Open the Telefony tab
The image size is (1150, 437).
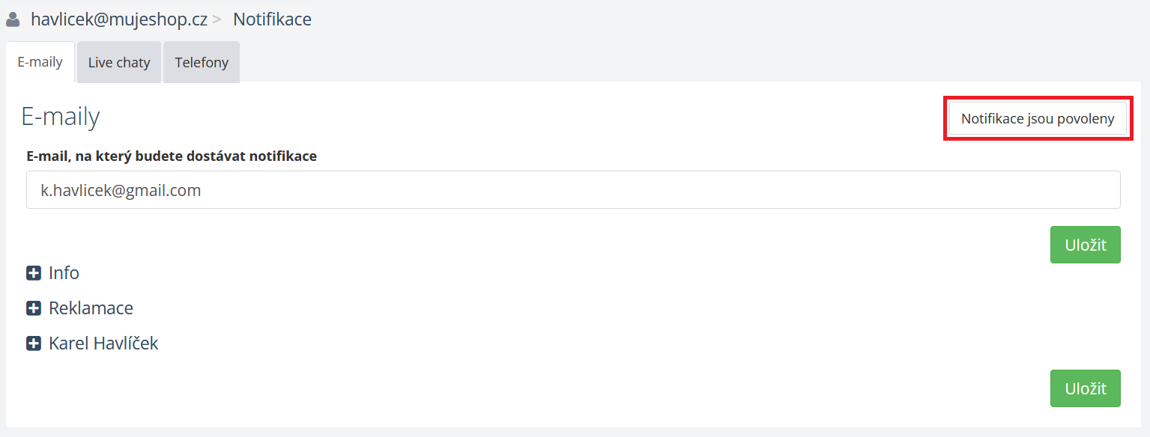(202, 63)
